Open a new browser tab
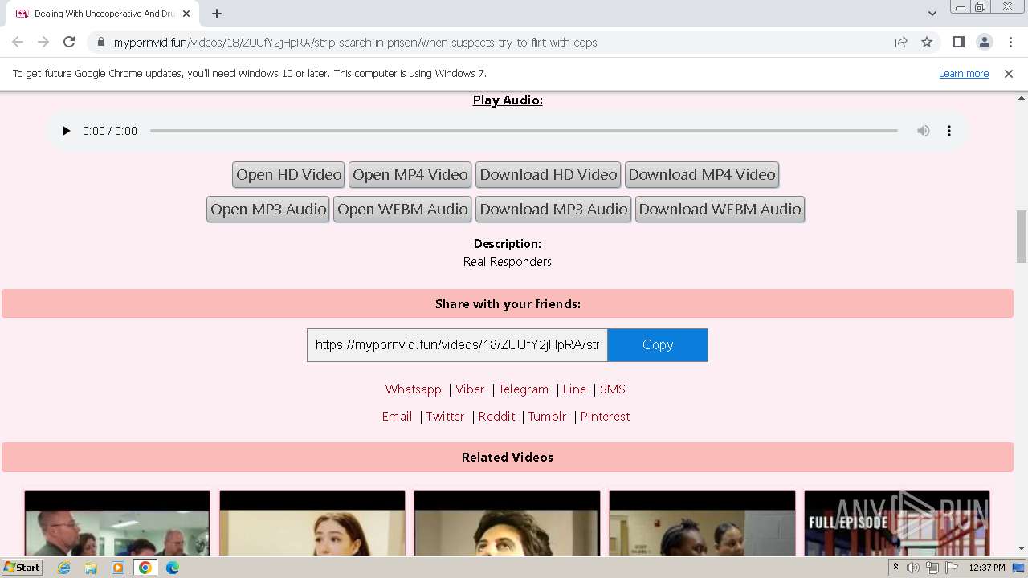This screenshot has height=578, width=1028. pos(217,14)
